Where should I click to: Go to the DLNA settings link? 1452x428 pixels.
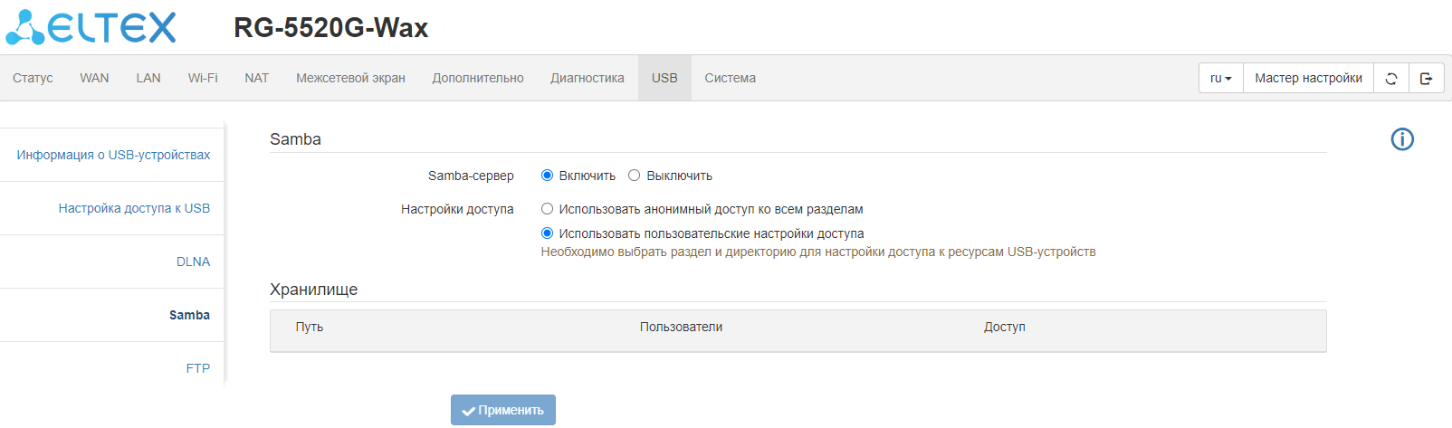coord(193,262)
